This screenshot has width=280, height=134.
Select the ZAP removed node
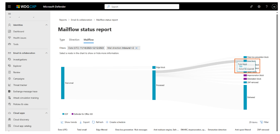(x=245, y=82)
